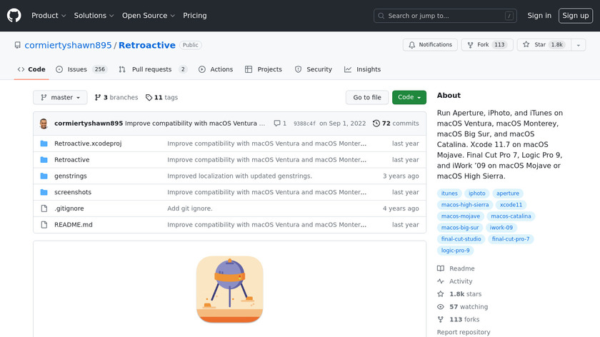The image size is (600, 337).
Task: Expand the master branch dropdown
Action: pyautogui.click(x=60, y=98)
